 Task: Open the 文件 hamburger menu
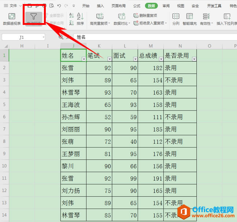coord(10,6)
